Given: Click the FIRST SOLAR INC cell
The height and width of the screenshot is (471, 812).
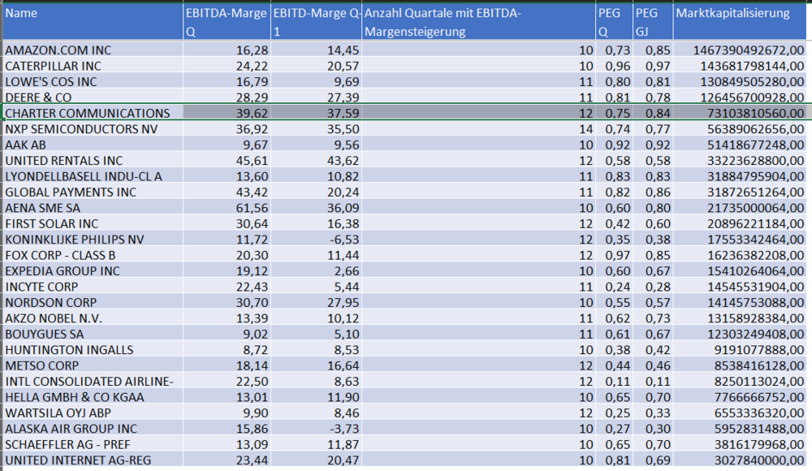Looking at the screenshot, I should [93, 223].
